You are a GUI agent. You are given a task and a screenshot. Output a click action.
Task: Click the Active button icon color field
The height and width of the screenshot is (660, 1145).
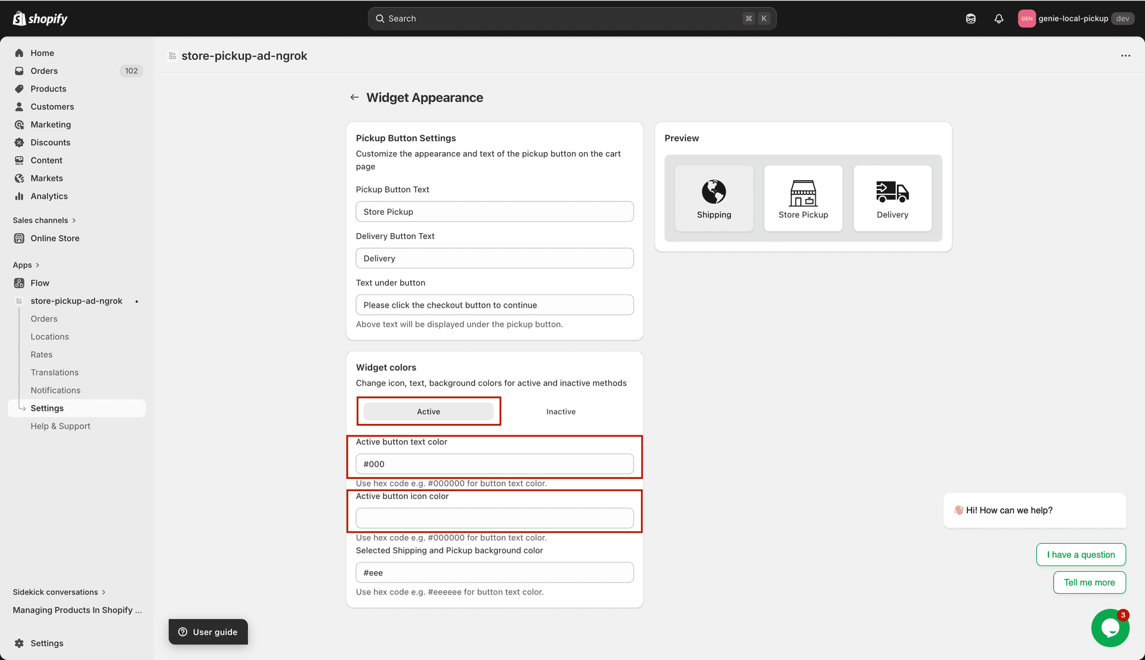(x=494, y=518)
